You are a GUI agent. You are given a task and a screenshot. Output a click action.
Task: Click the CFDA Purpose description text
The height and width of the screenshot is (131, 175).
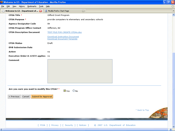pyautogui.click(x=75, y=19)
